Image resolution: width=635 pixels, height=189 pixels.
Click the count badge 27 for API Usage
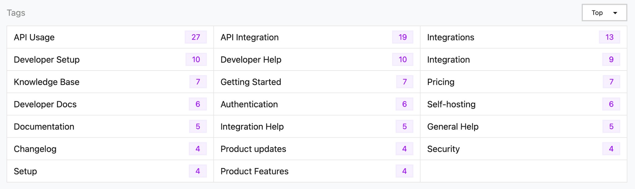[196, 37]
